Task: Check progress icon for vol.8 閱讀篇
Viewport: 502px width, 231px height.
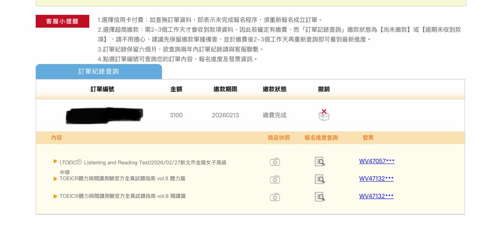Action: tap(320, 197)
